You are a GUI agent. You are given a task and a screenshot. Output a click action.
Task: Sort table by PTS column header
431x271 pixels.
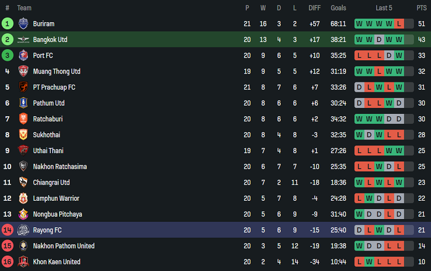422,8
